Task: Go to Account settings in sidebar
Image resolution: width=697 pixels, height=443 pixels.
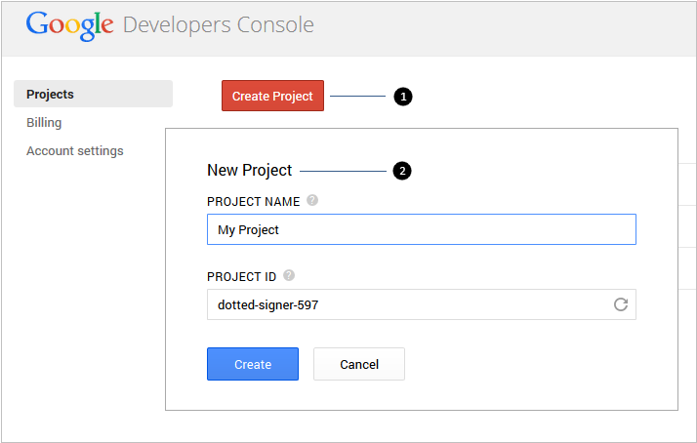Action: (74, 151)
